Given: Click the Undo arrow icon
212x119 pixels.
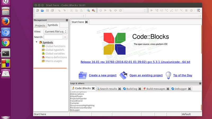Looking at the screenshot, I should pyautogui.click(x=59, y=10).
